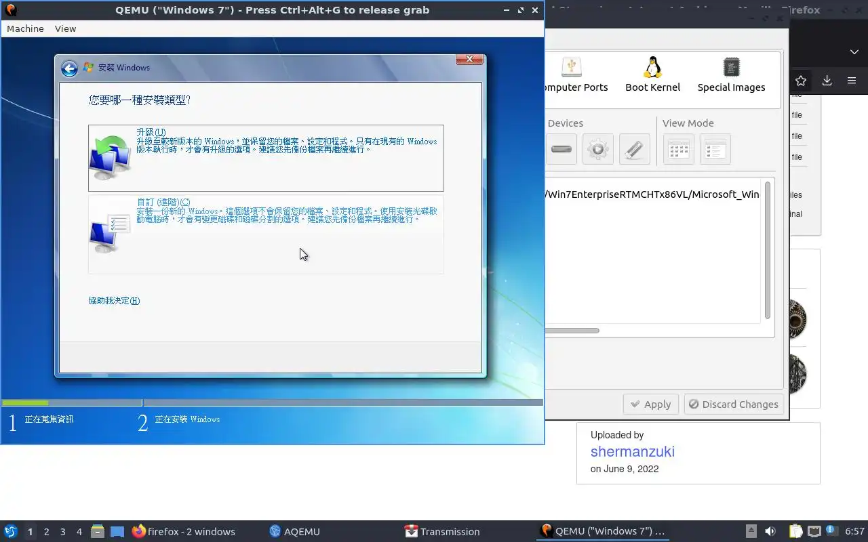Open the Firefox hamburger menu
This screenshot has width=868, height=542.
(852, 81)
